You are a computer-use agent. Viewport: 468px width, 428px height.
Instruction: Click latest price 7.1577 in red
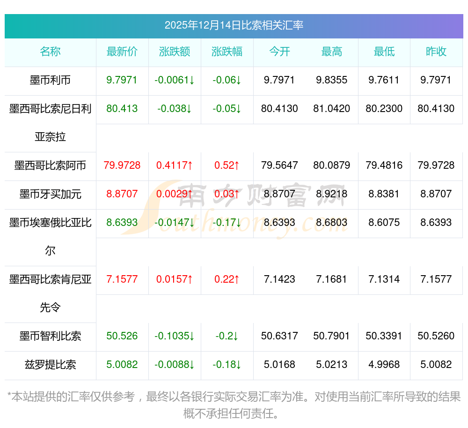click(x=122, y=279)
